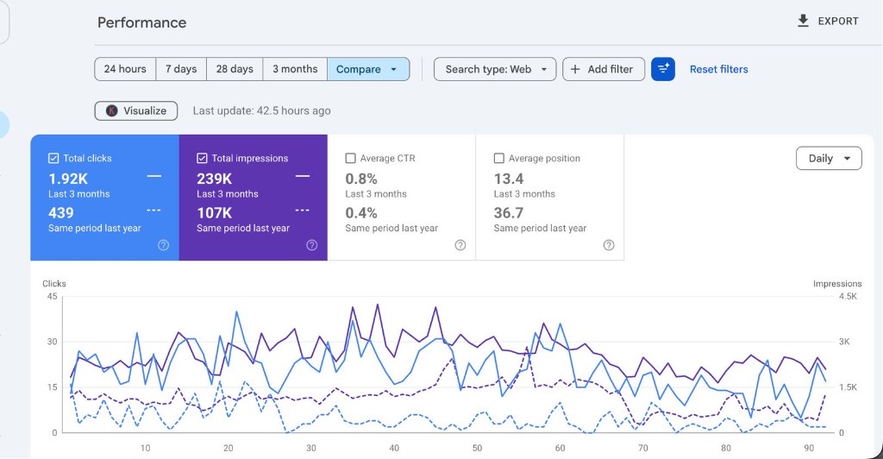Image resolution: width=883 pixels, height=459 pixels.
Task: Open the Search type: Web dropdown
Action: [x=495, y=69]
